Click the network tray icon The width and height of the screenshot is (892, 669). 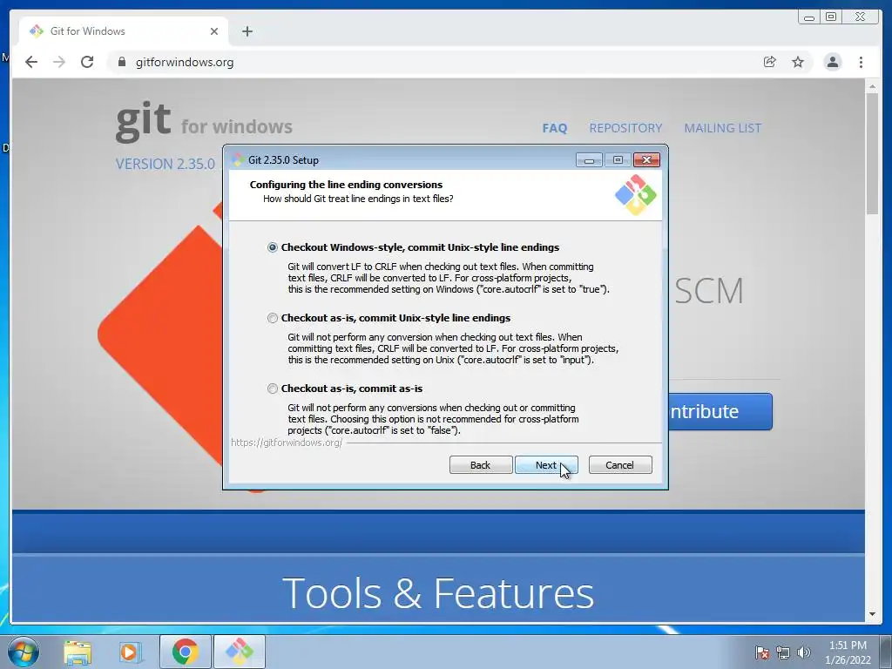click(783, 652)
